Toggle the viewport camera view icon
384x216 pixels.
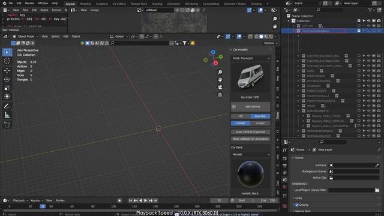point(220,87)
